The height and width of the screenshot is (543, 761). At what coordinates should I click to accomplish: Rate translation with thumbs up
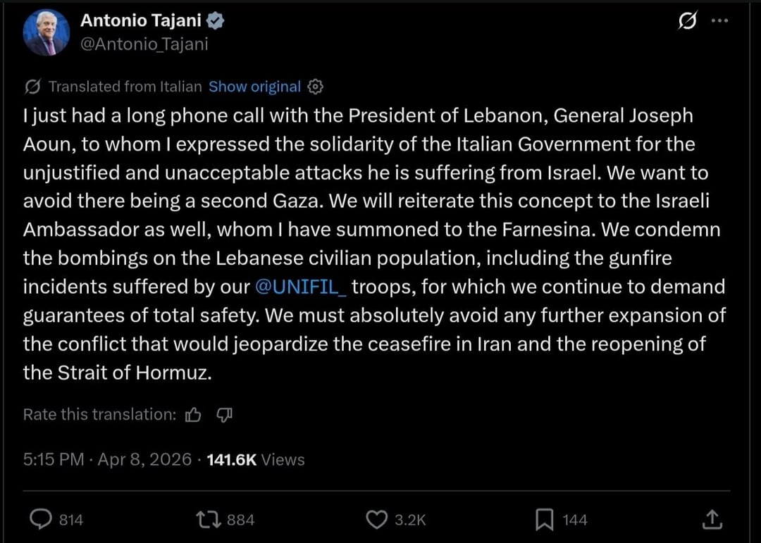click(x=193, y=415)
